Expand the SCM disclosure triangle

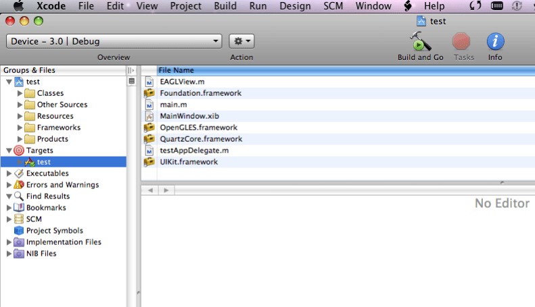click(x=9, y=219)
